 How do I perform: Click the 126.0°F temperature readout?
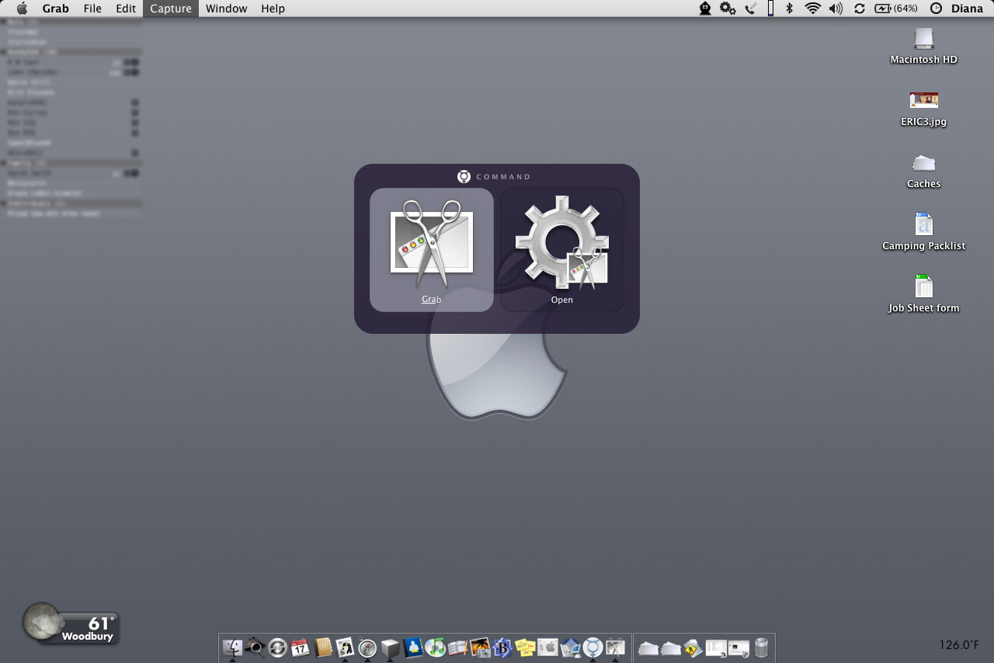pyautogui.click(x=959, y=645)
